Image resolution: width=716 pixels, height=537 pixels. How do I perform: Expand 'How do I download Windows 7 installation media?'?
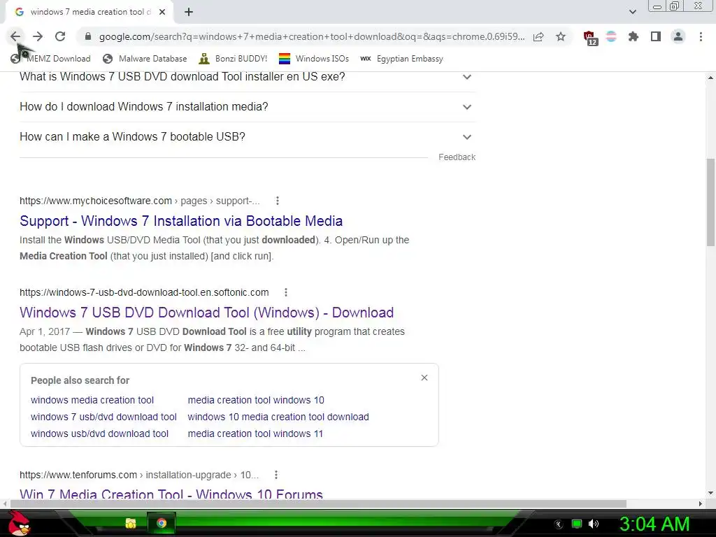(x=248, y=107)
